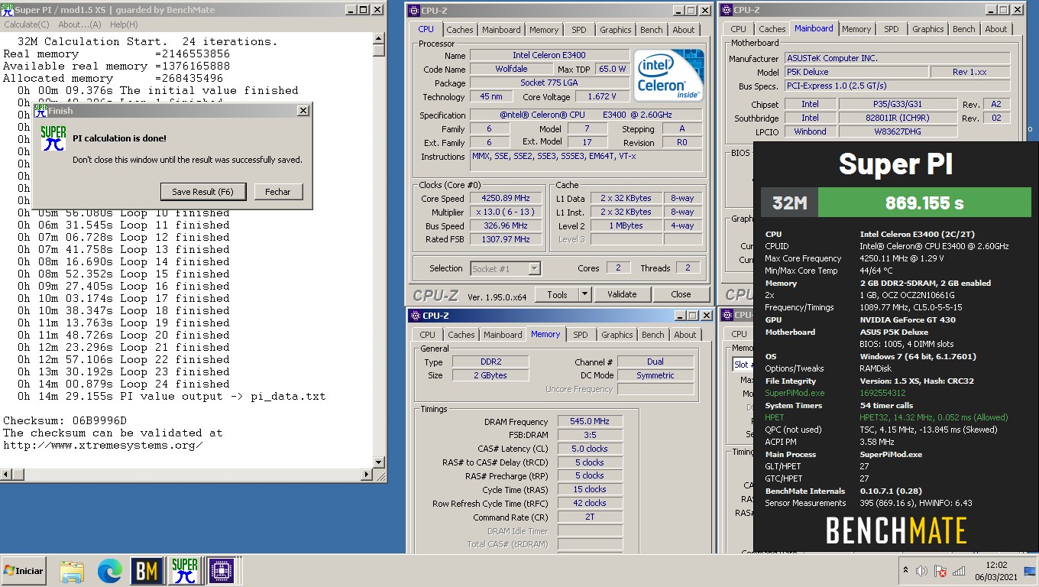The image size is (1039, 587).
Task: Switch to Caches tab in top CPU-Z window
Action: (x=460, y=30)
